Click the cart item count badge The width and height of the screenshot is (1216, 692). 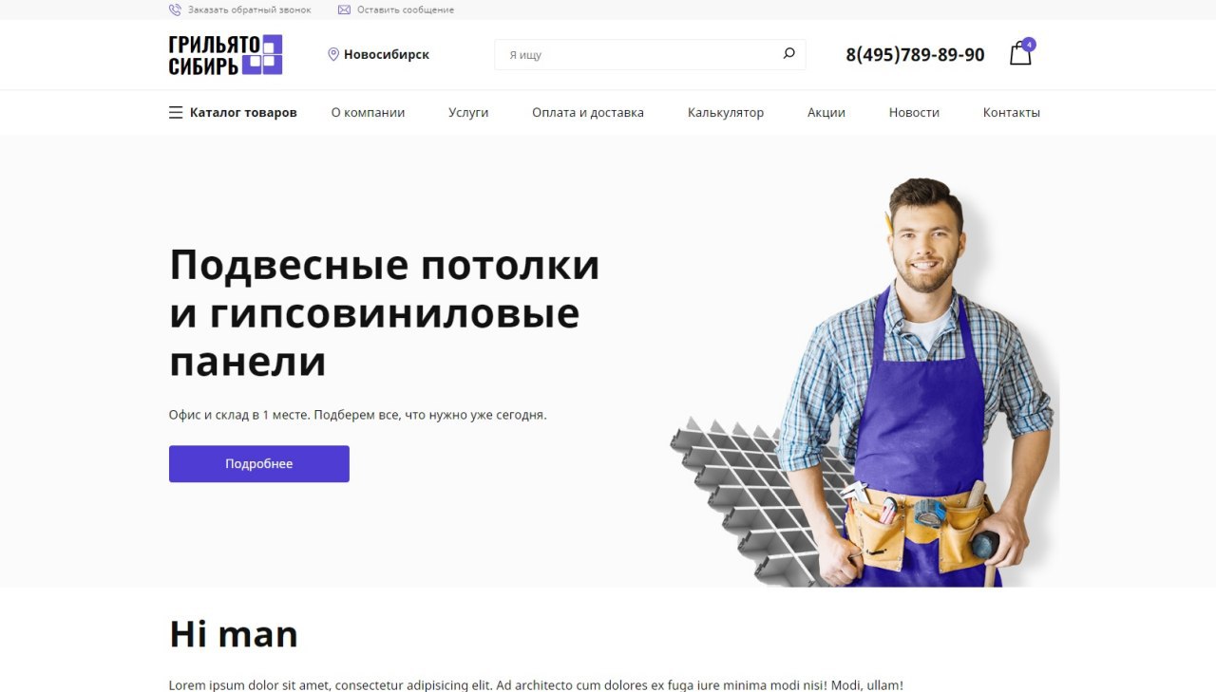click(x=1029, y=45)
